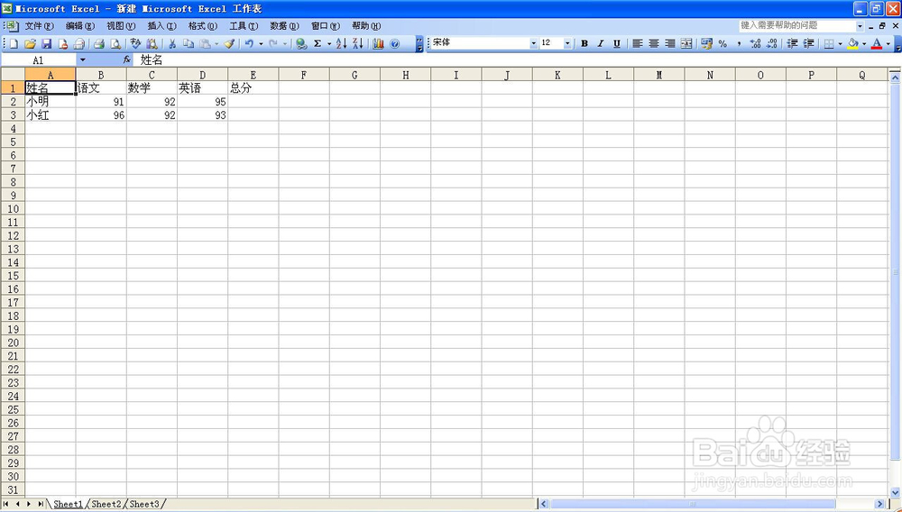Viewport: 902px width, 512px height.
Task: Go to last sheet tab navigation arrow
Action: [41, 504]
